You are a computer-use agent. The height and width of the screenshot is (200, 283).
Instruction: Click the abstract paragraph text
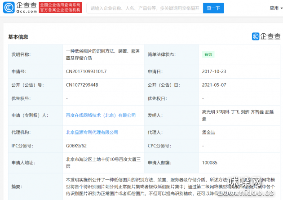(x=170, y=187)
